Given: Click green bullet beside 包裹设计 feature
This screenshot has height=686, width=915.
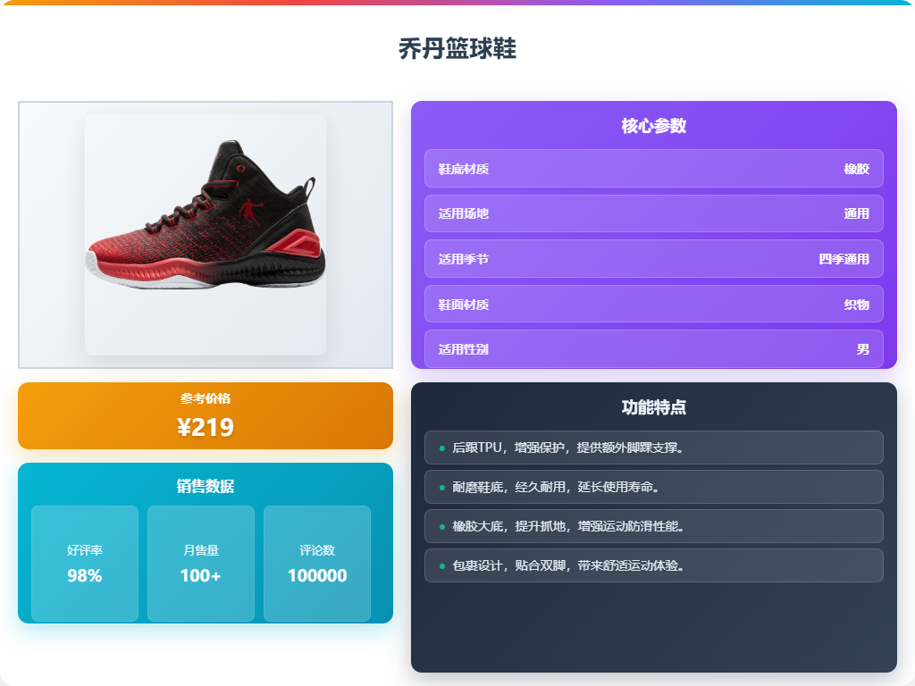Looking at the screenshot, I should 441,565.
